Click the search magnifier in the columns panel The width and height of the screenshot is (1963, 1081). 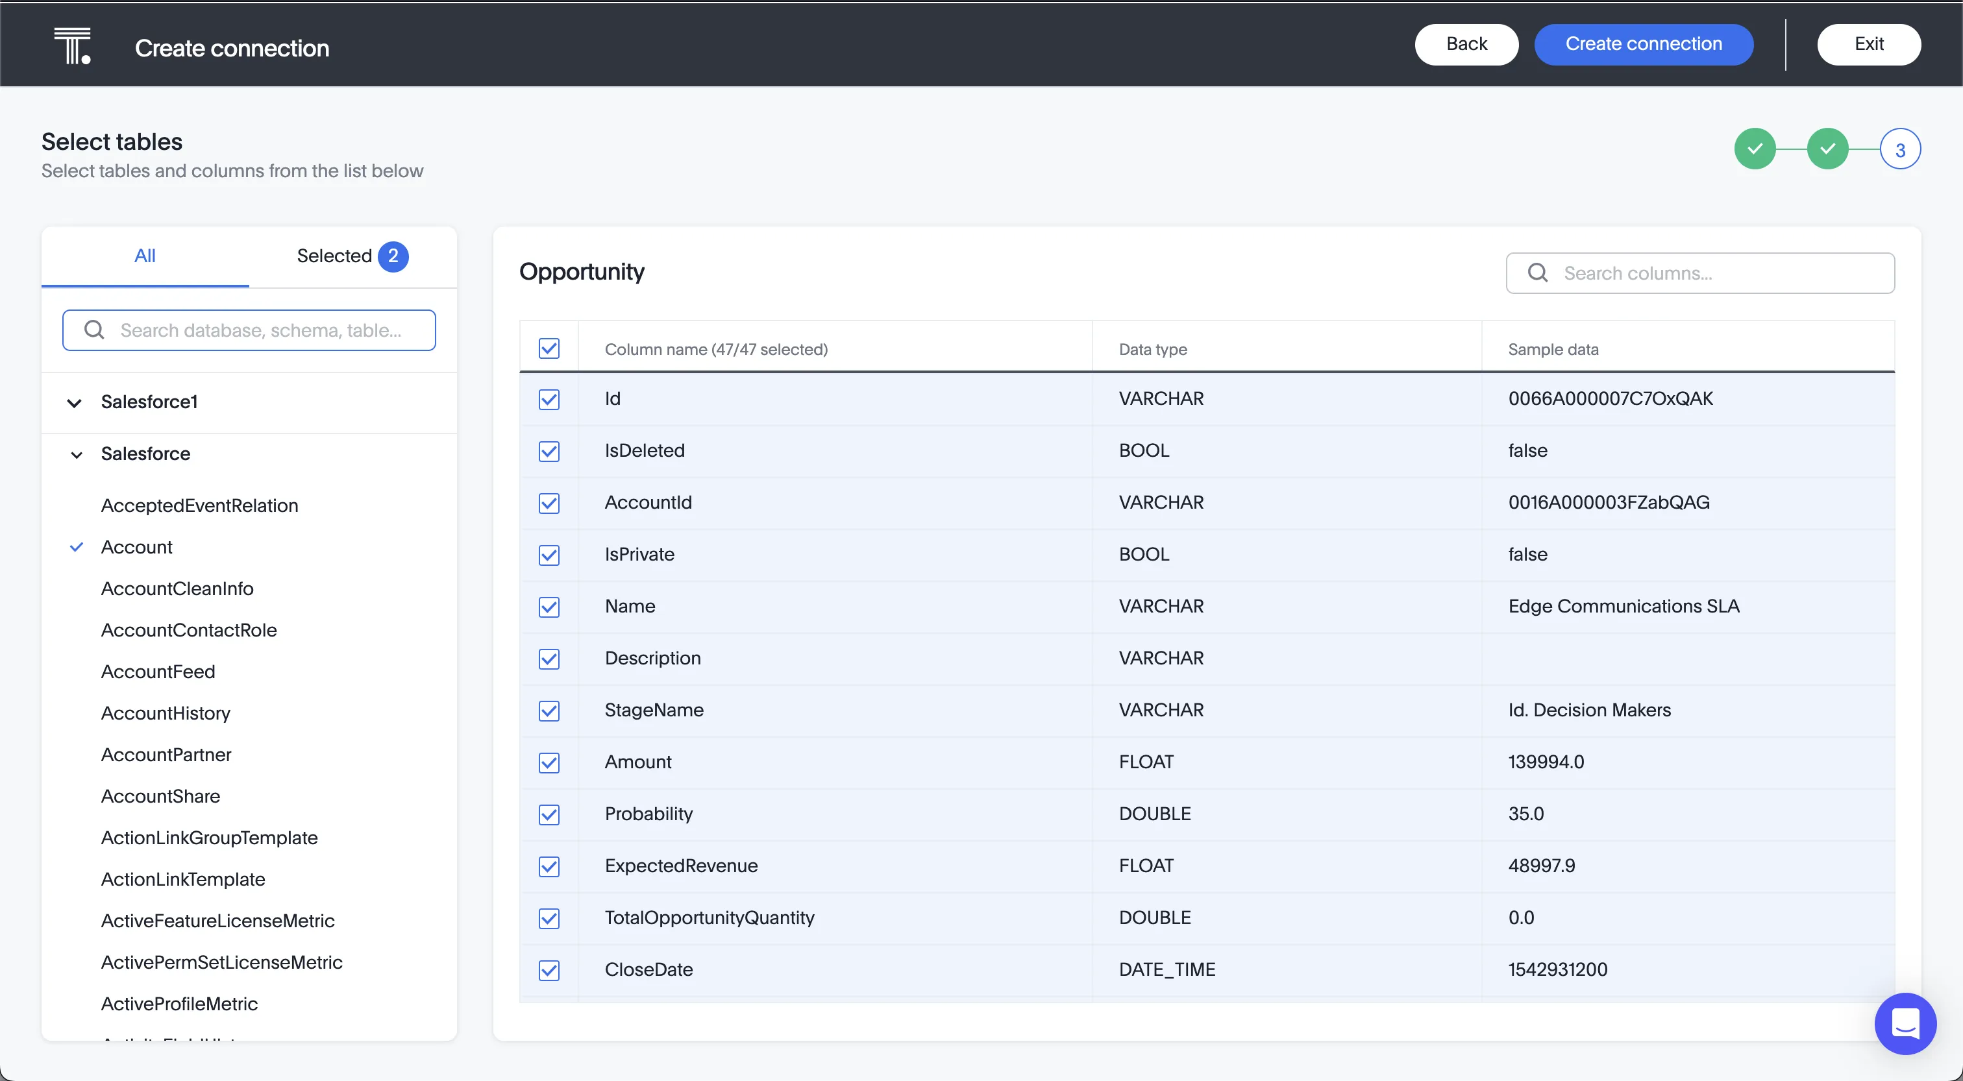pos(1538,272)
